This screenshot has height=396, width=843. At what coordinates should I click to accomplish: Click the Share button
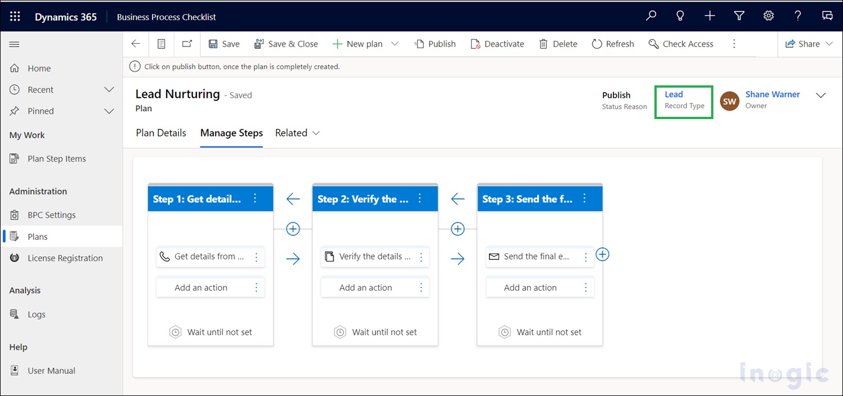click(x=803, y=44)
